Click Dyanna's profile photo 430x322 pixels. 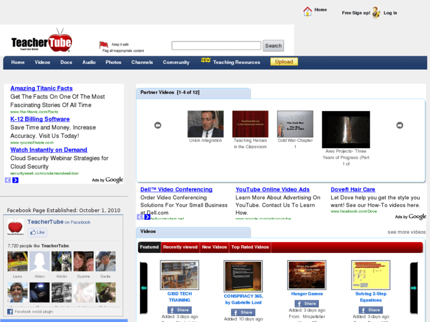83,261
